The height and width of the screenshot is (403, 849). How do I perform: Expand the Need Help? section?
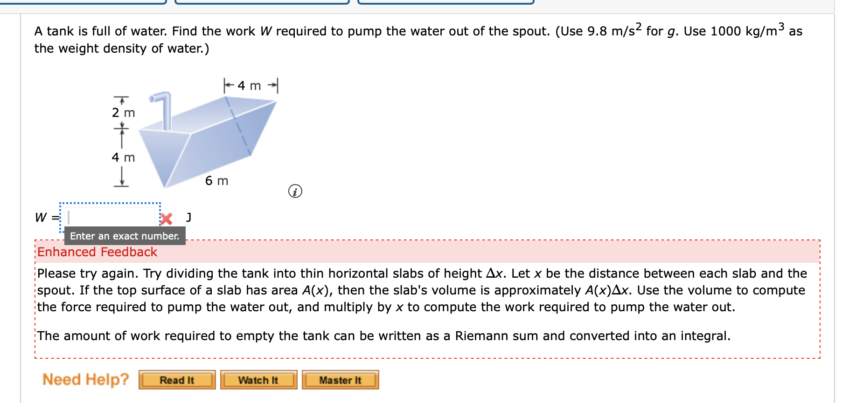click(x=85, y=379)
